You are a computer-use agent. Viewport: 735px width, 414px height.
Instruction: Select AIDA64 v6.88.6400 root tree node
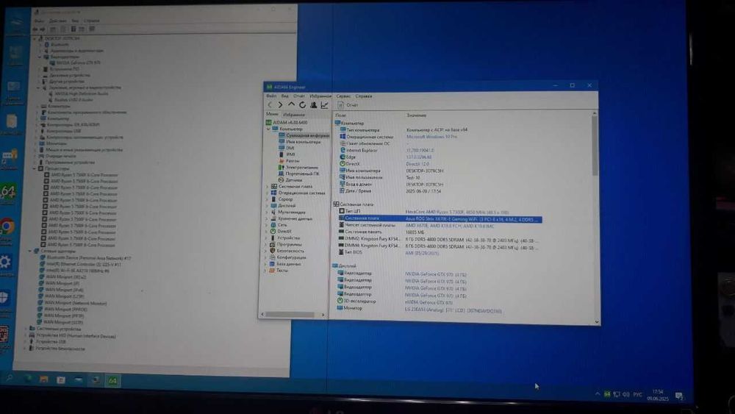tap(287, 122)
